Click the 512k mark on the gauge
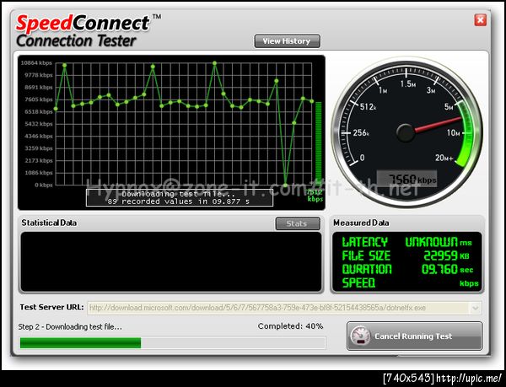Screen dimensions: 506x387 (x=368, y=107)
